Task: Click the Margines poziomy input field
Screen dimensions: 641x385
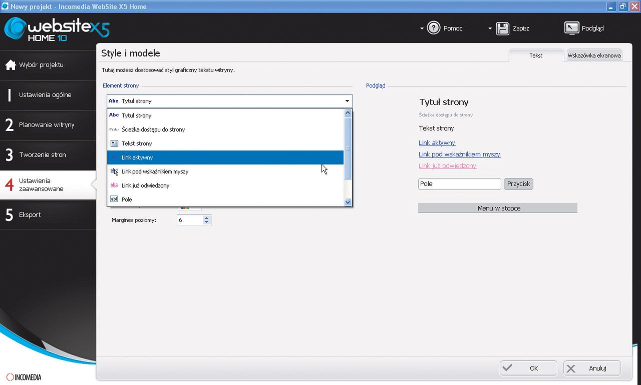Action: click(x=190, y=220)
